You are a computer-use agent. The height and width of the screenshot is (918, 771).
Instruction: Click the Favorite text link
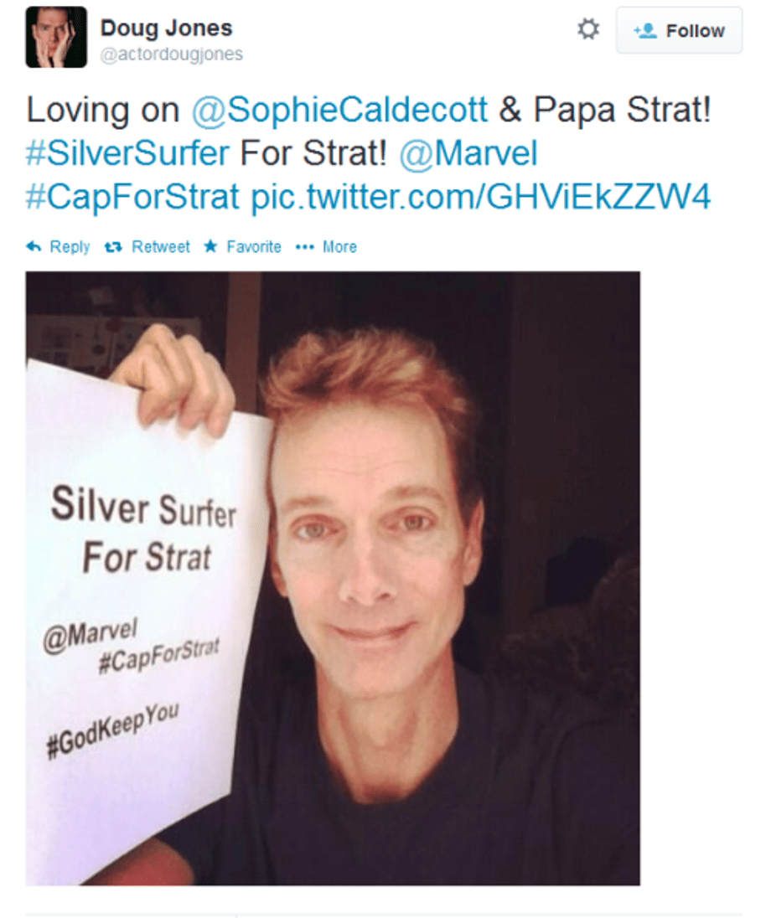point(254,246)
